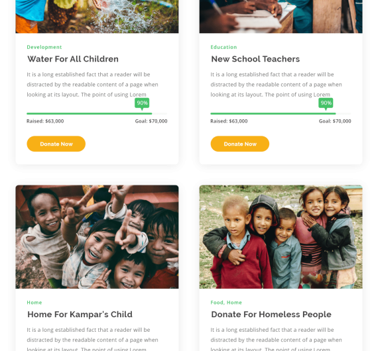Image resolution: width=378 pixels, height=351 pixels.
Task: Select the Home category above Kampar's Child
Action: [34, 303]
